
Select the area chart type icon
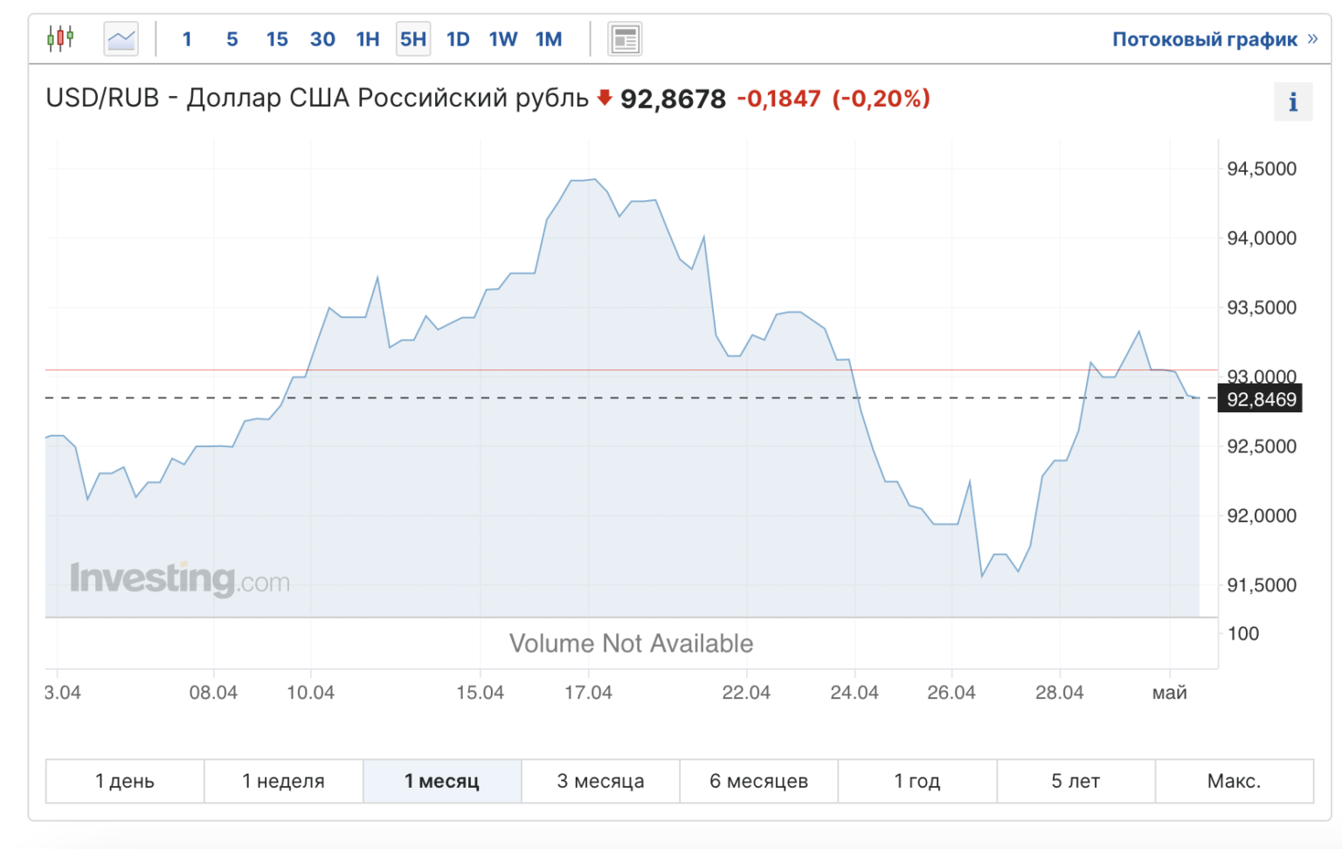click(x=121, y=39)
